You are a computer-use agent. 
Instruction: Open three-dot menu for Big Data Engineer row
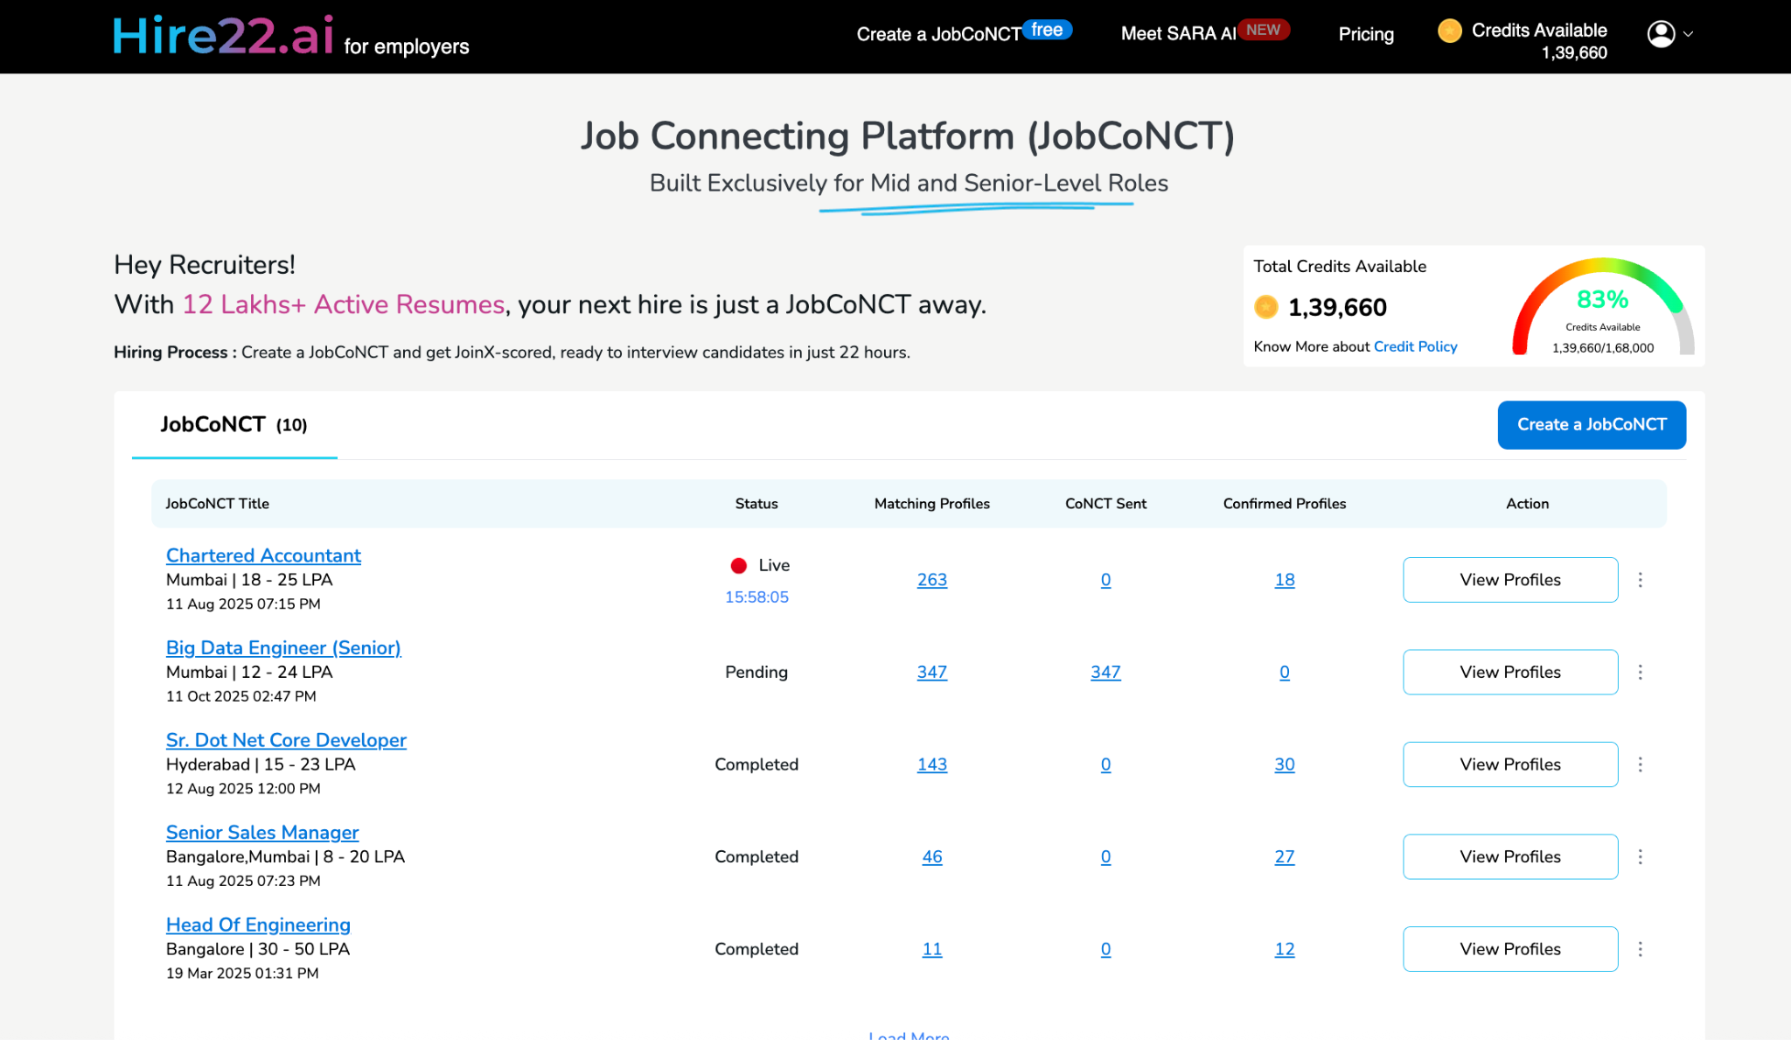[1641, 672]
